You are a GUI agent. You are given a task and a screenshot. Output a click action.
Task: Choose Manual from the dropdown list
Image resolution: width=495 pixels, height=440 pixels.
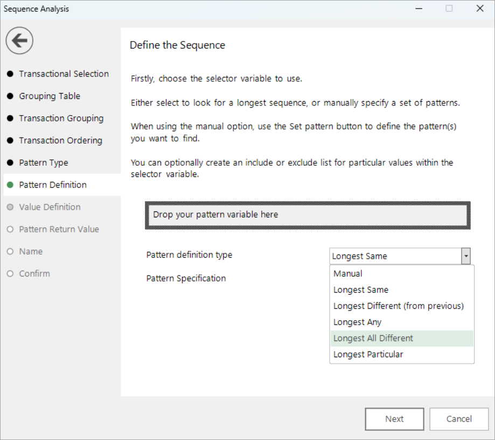click(x=402, y=274)
